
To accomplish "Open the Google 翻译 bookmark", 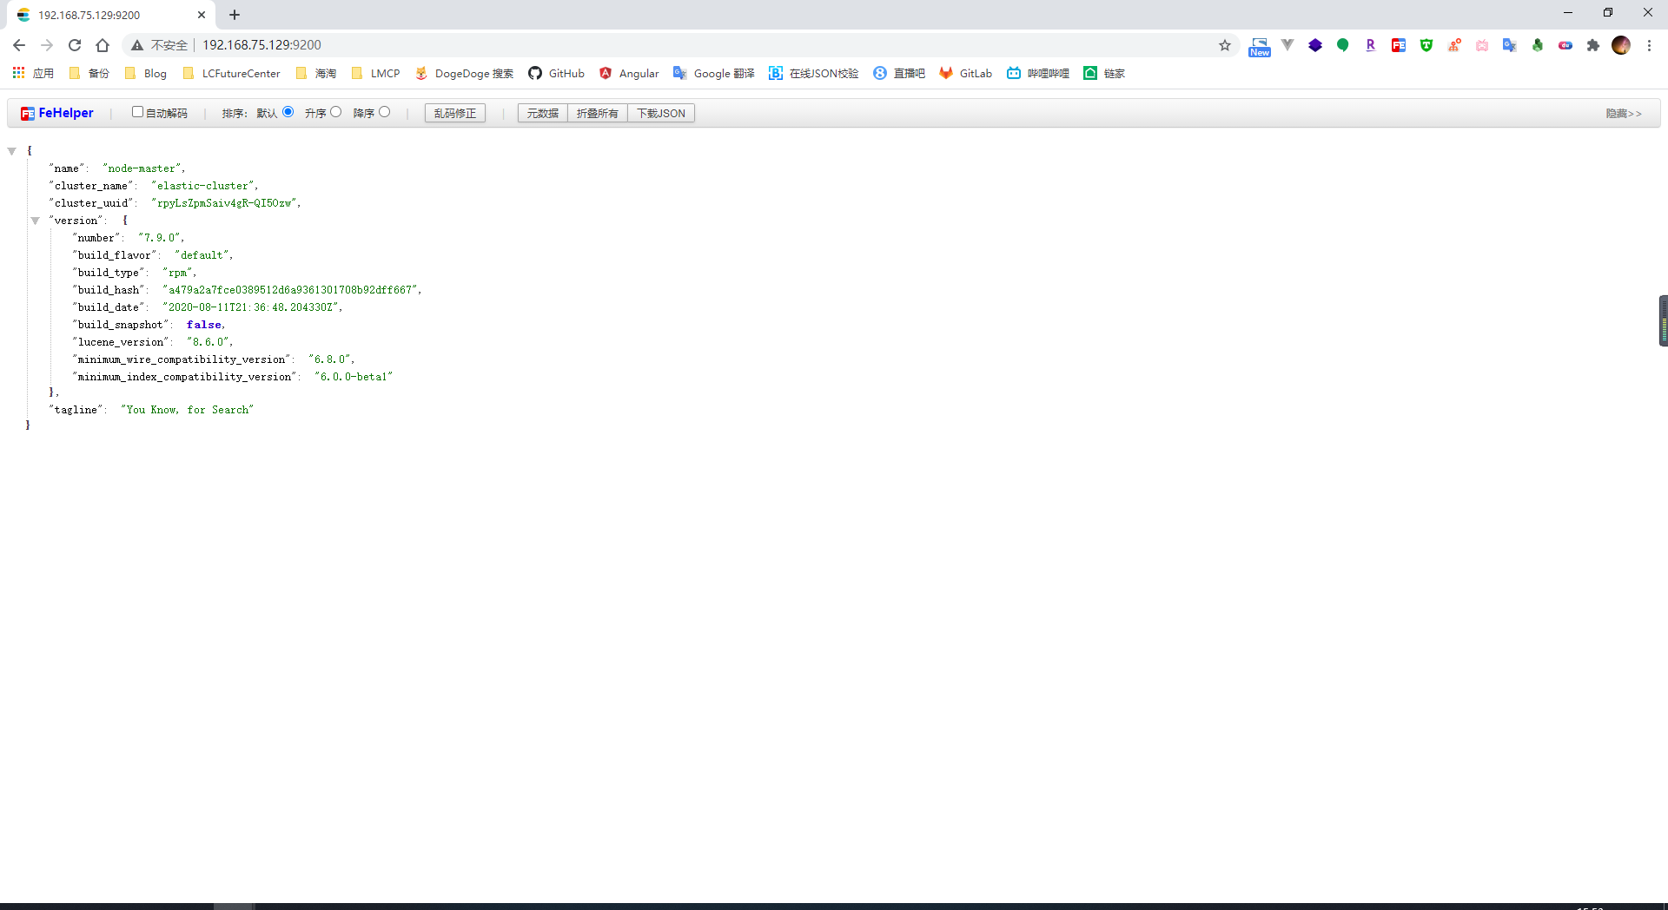I will click(714, 73).
